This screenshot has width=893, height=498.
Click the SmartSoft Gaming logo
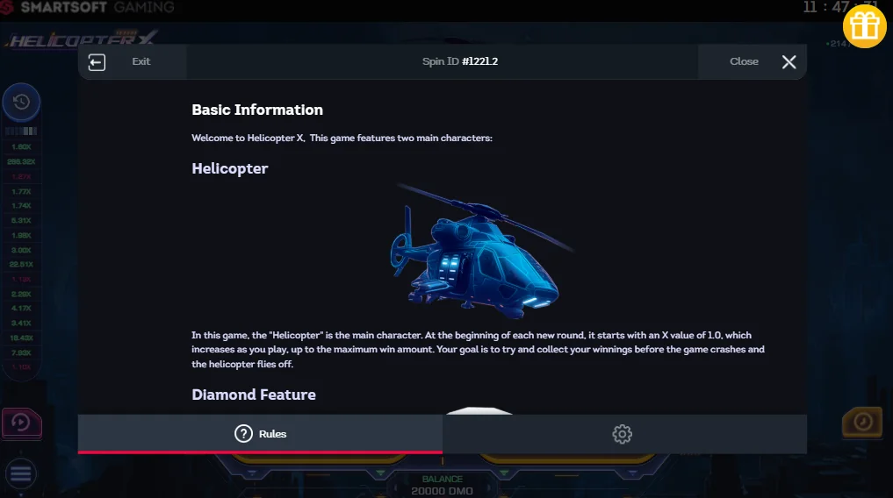tap(87, 7)
